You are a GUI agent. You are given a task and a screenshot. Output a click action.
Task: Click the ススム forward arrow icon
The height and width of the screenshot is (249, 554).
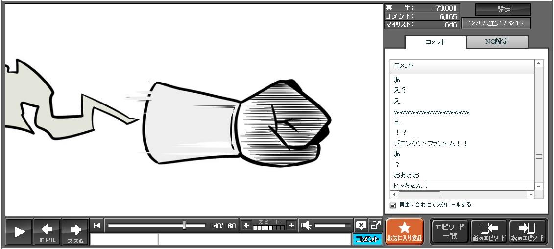(75, 231)
